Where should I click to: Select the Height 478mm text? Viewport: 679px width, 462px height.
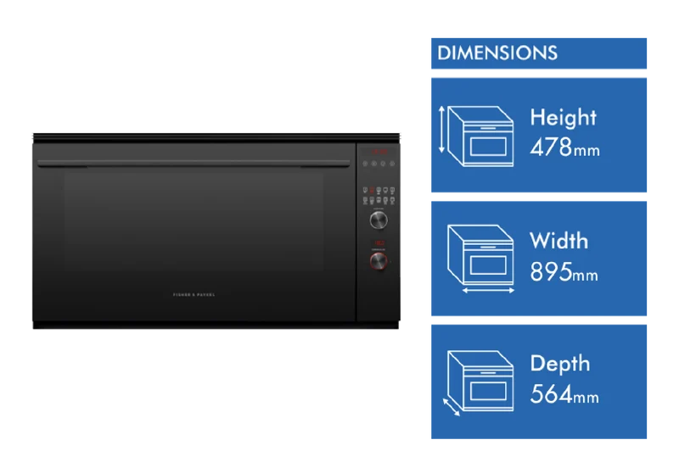coord(564,132)
